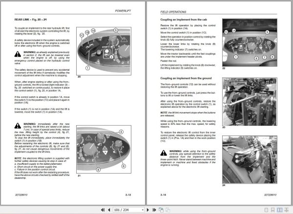This screenshot has height=214, width=293.
Task: Click the 'POWERLIFT' page header
Action: point(123,11)
